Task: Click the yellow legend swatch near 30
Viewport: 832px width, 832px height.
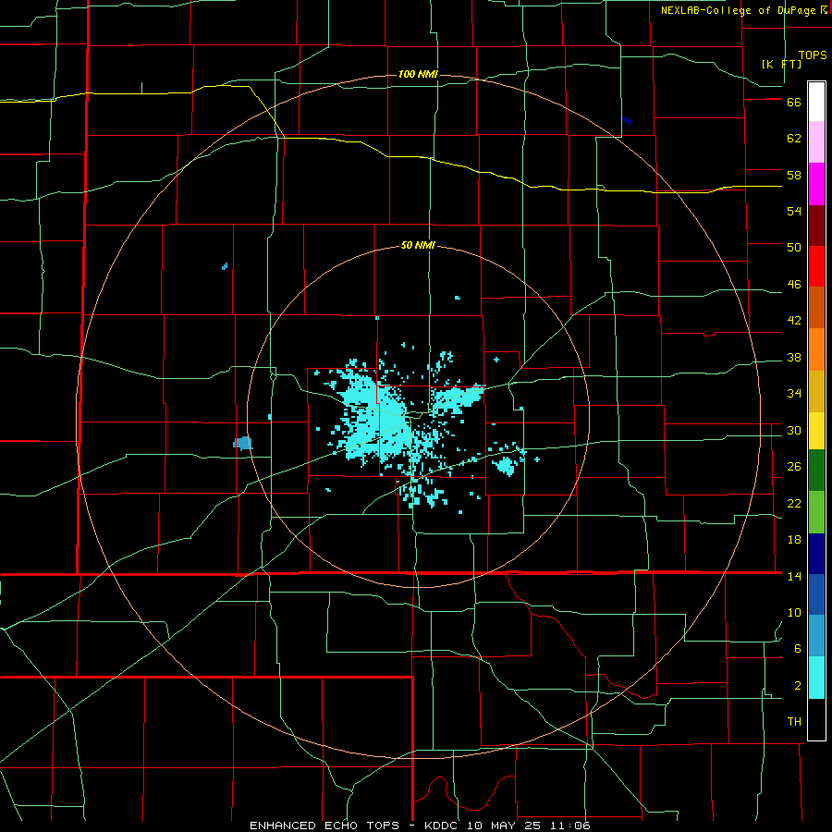Action: click(816, 431)
